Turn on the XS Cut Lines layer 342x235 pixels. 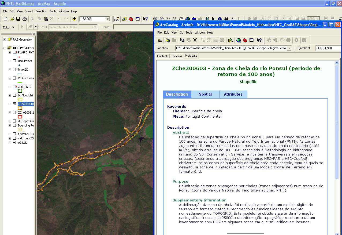tap(14, 78)
